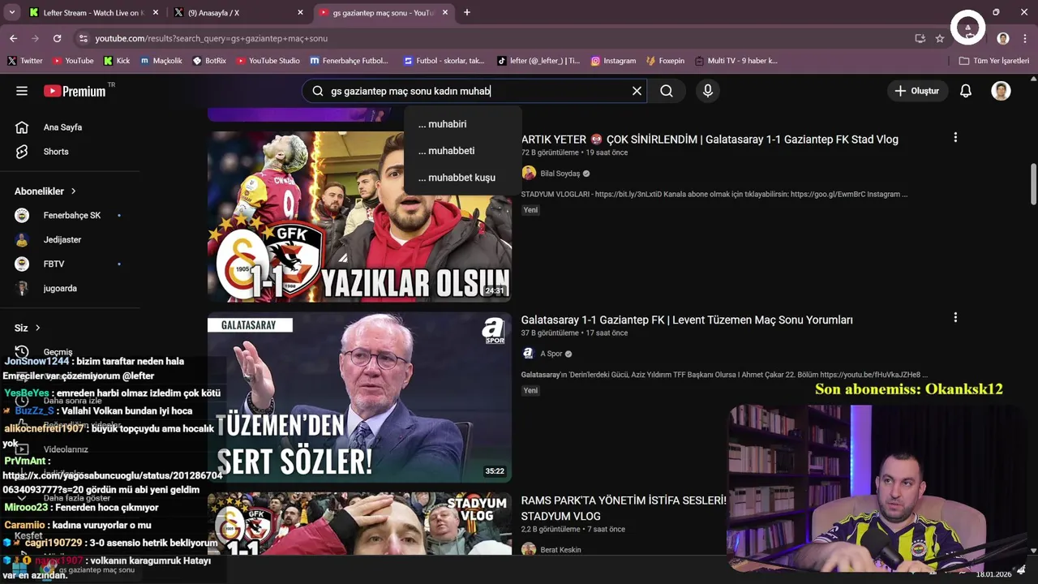1038x584 pixels.
Task: Open a new browser tab
Action: click(x=467, y=12)
